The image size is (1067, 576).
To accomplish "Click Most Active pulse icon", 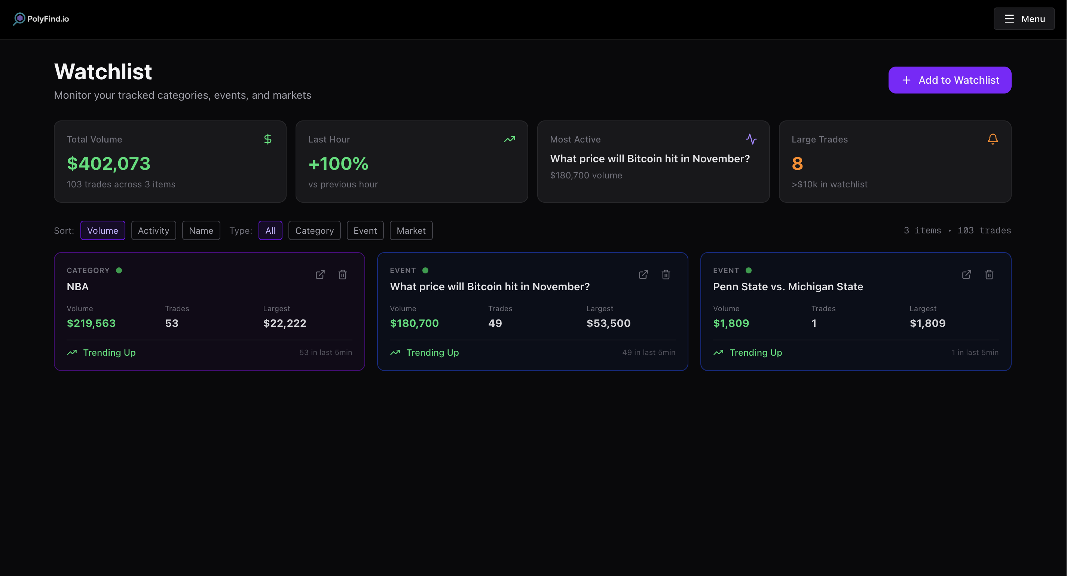I will click(x=751, y=139).
